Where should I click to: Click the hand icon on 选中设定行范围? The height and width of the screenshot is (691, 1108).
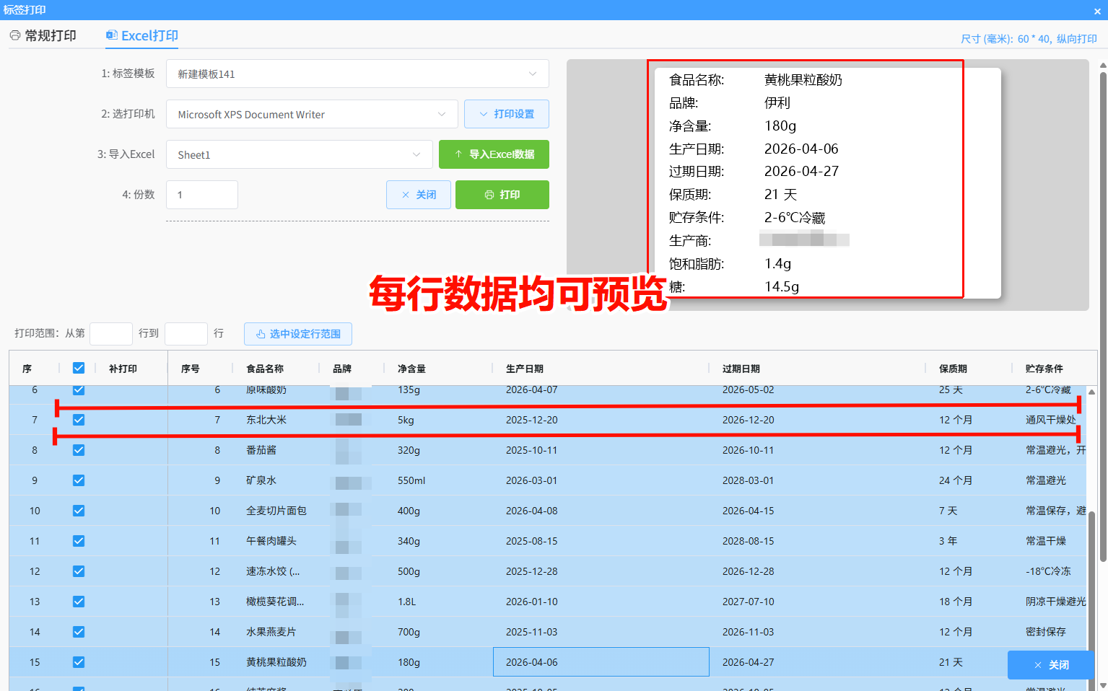coord(261,334)
